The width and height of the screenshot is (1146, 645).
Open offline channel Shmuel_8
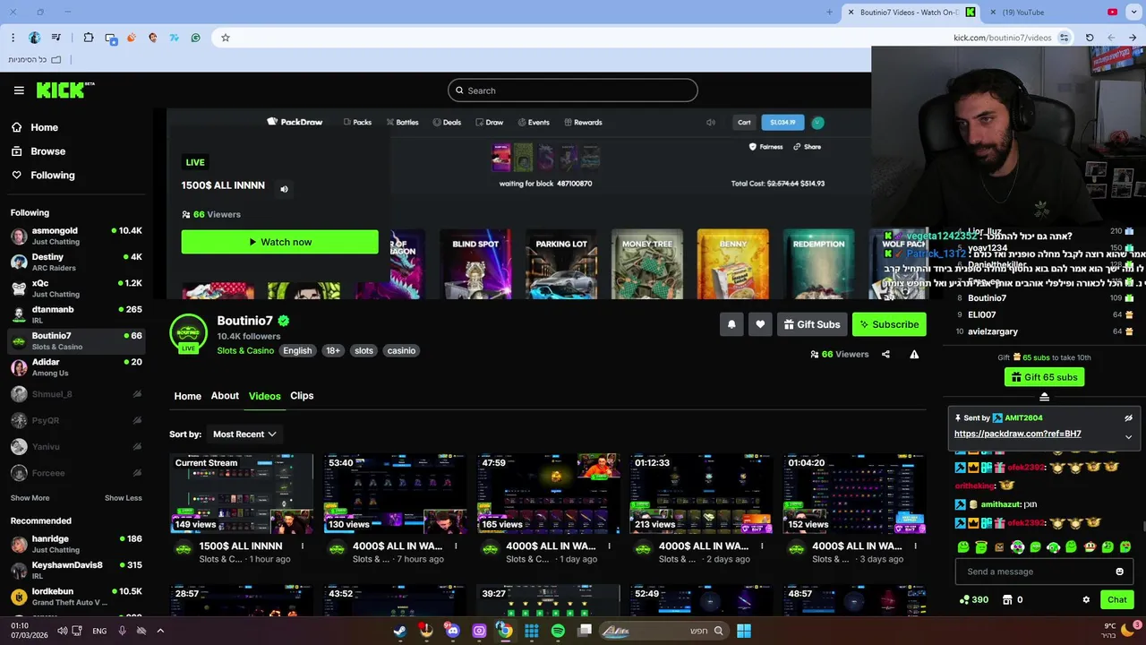tap(76, 394)
